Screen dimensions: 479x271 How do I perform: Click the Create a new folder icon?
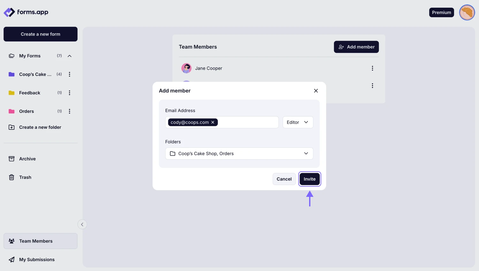[x=11, y=127]
